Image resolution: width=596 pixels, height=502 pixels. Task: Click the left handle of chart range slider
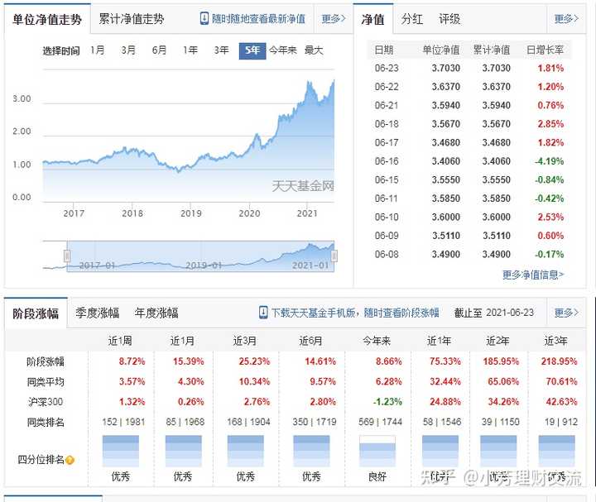click(66, 255)
